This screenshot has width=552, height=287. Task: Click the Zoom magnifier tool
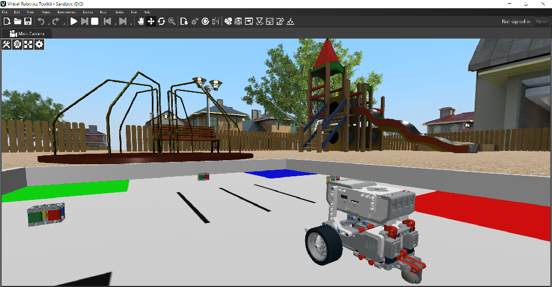click(x=172, y=21)
